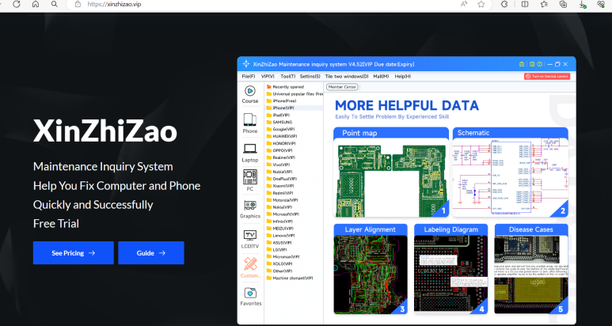Open the Vivo(VIP) folder
Image resolution: width=612 pixels, height=326 pixels.
point(278,165)
